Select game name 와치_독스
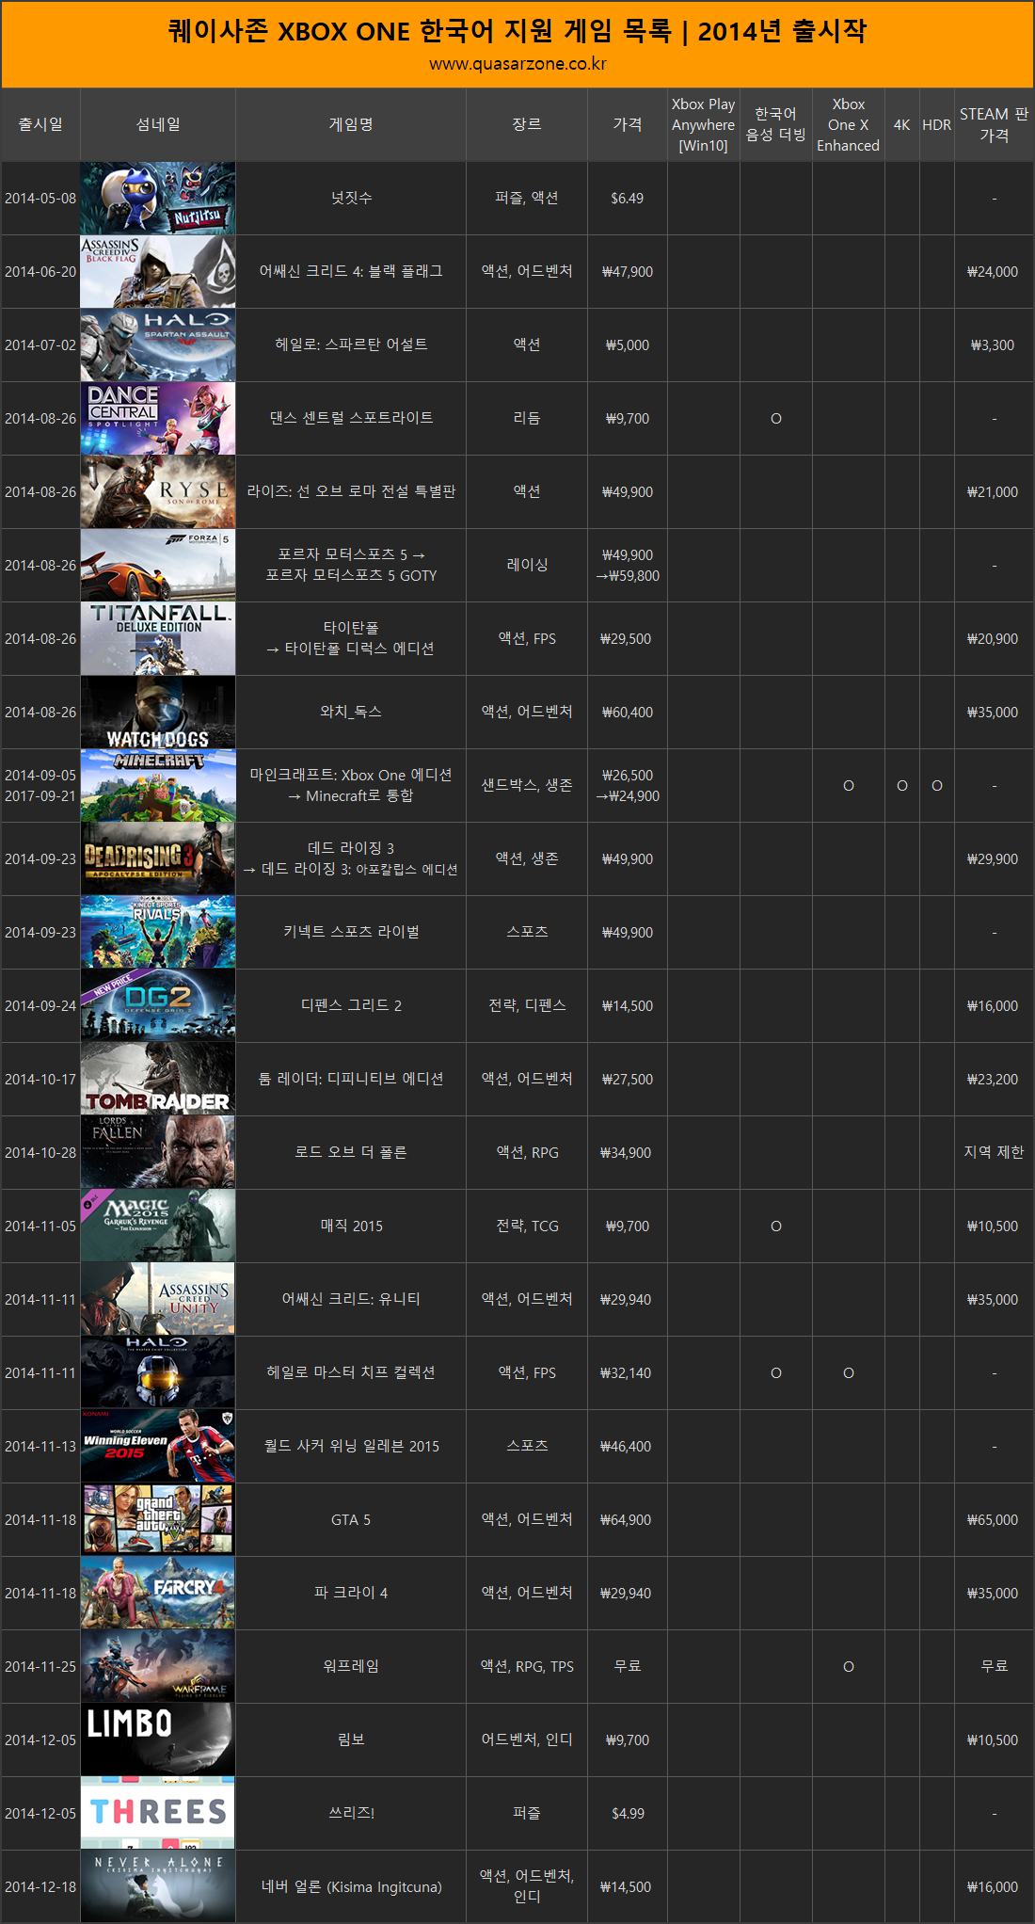1035x1924 pixels. pyautogui.click(x=351, y=713)
